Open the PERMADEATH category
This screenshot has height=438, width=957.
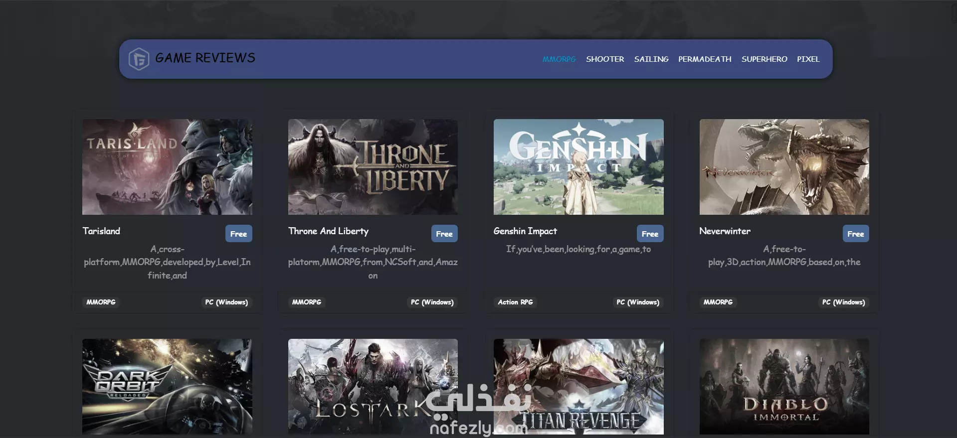click(705, 59)
